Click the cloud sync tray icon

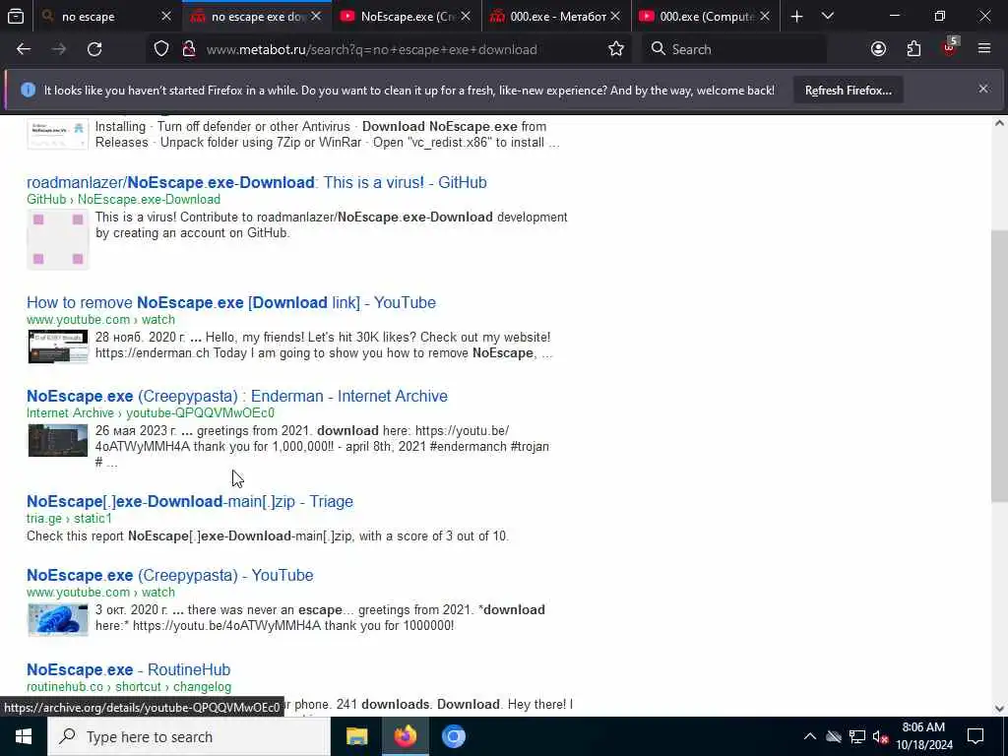coord(834,736)
